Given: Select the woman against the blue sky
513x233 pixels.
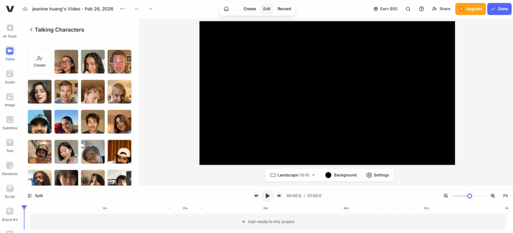Looking at the screenshot, I should [x=66, y=121].
